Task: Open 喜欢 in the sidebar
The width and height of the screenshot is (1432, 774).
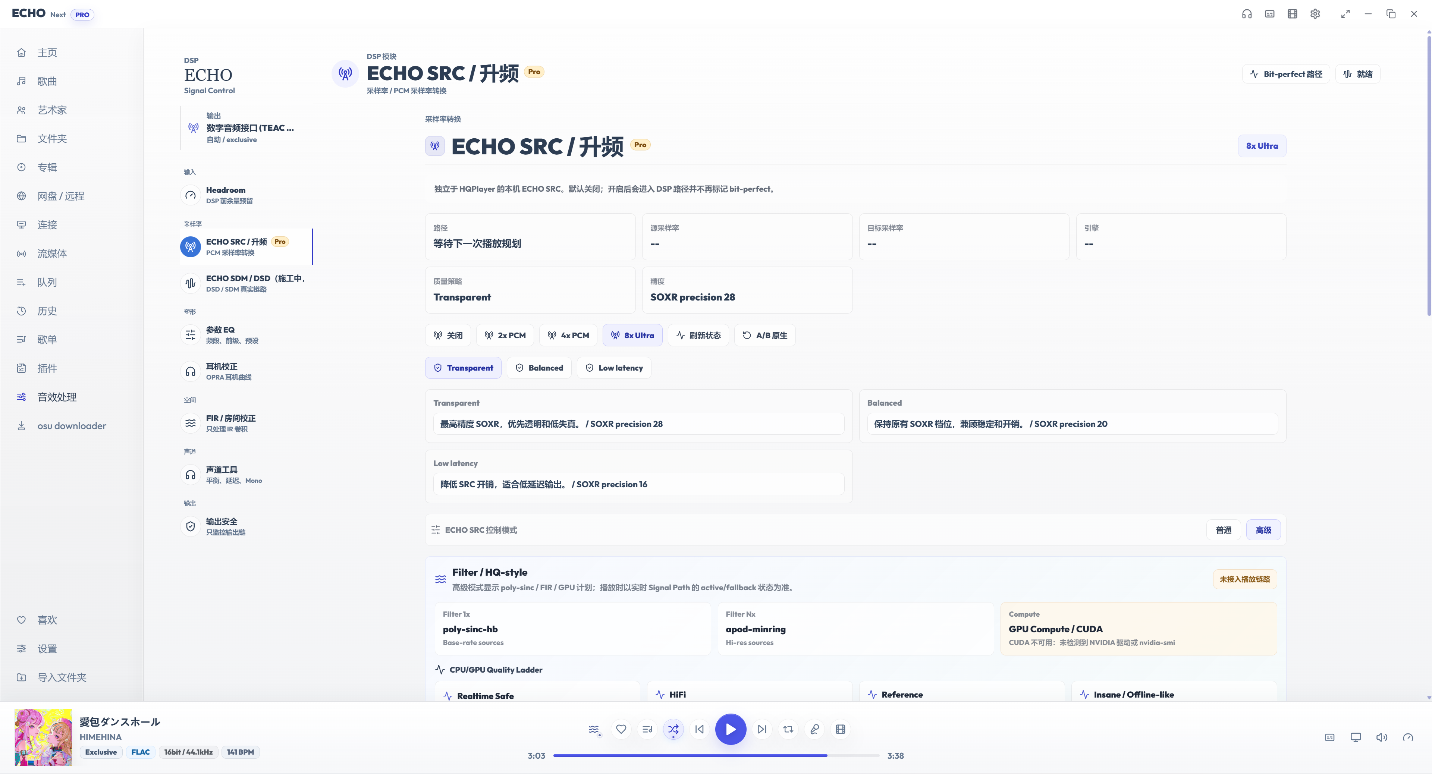Action: pos(72,620)
